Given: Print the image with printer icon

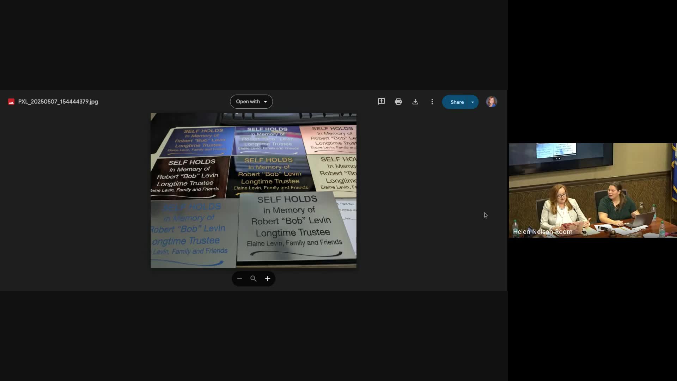Looking at the screenshot, I should point(398,102).
